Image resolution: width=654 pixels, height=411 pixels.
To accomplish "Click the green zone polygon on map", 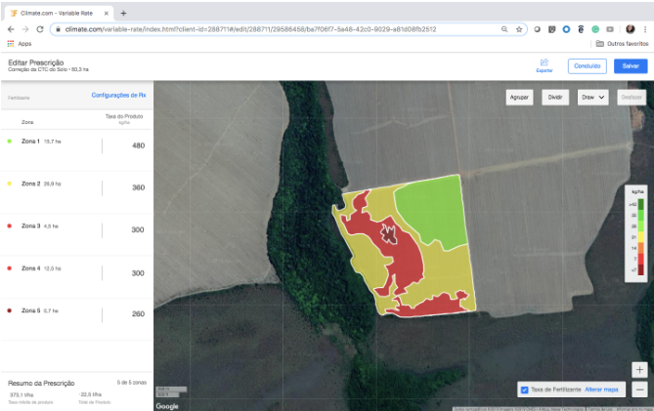I will [x=436, y=210].
